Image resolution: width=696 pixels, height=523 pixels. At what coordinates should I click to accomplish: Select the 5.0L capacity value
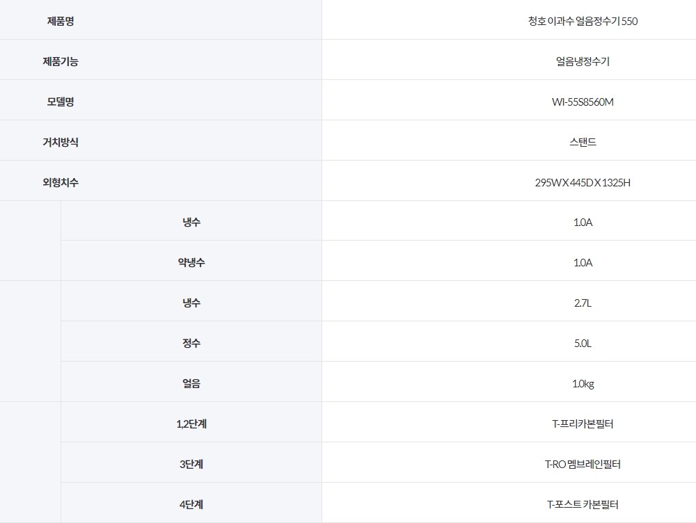583,343
